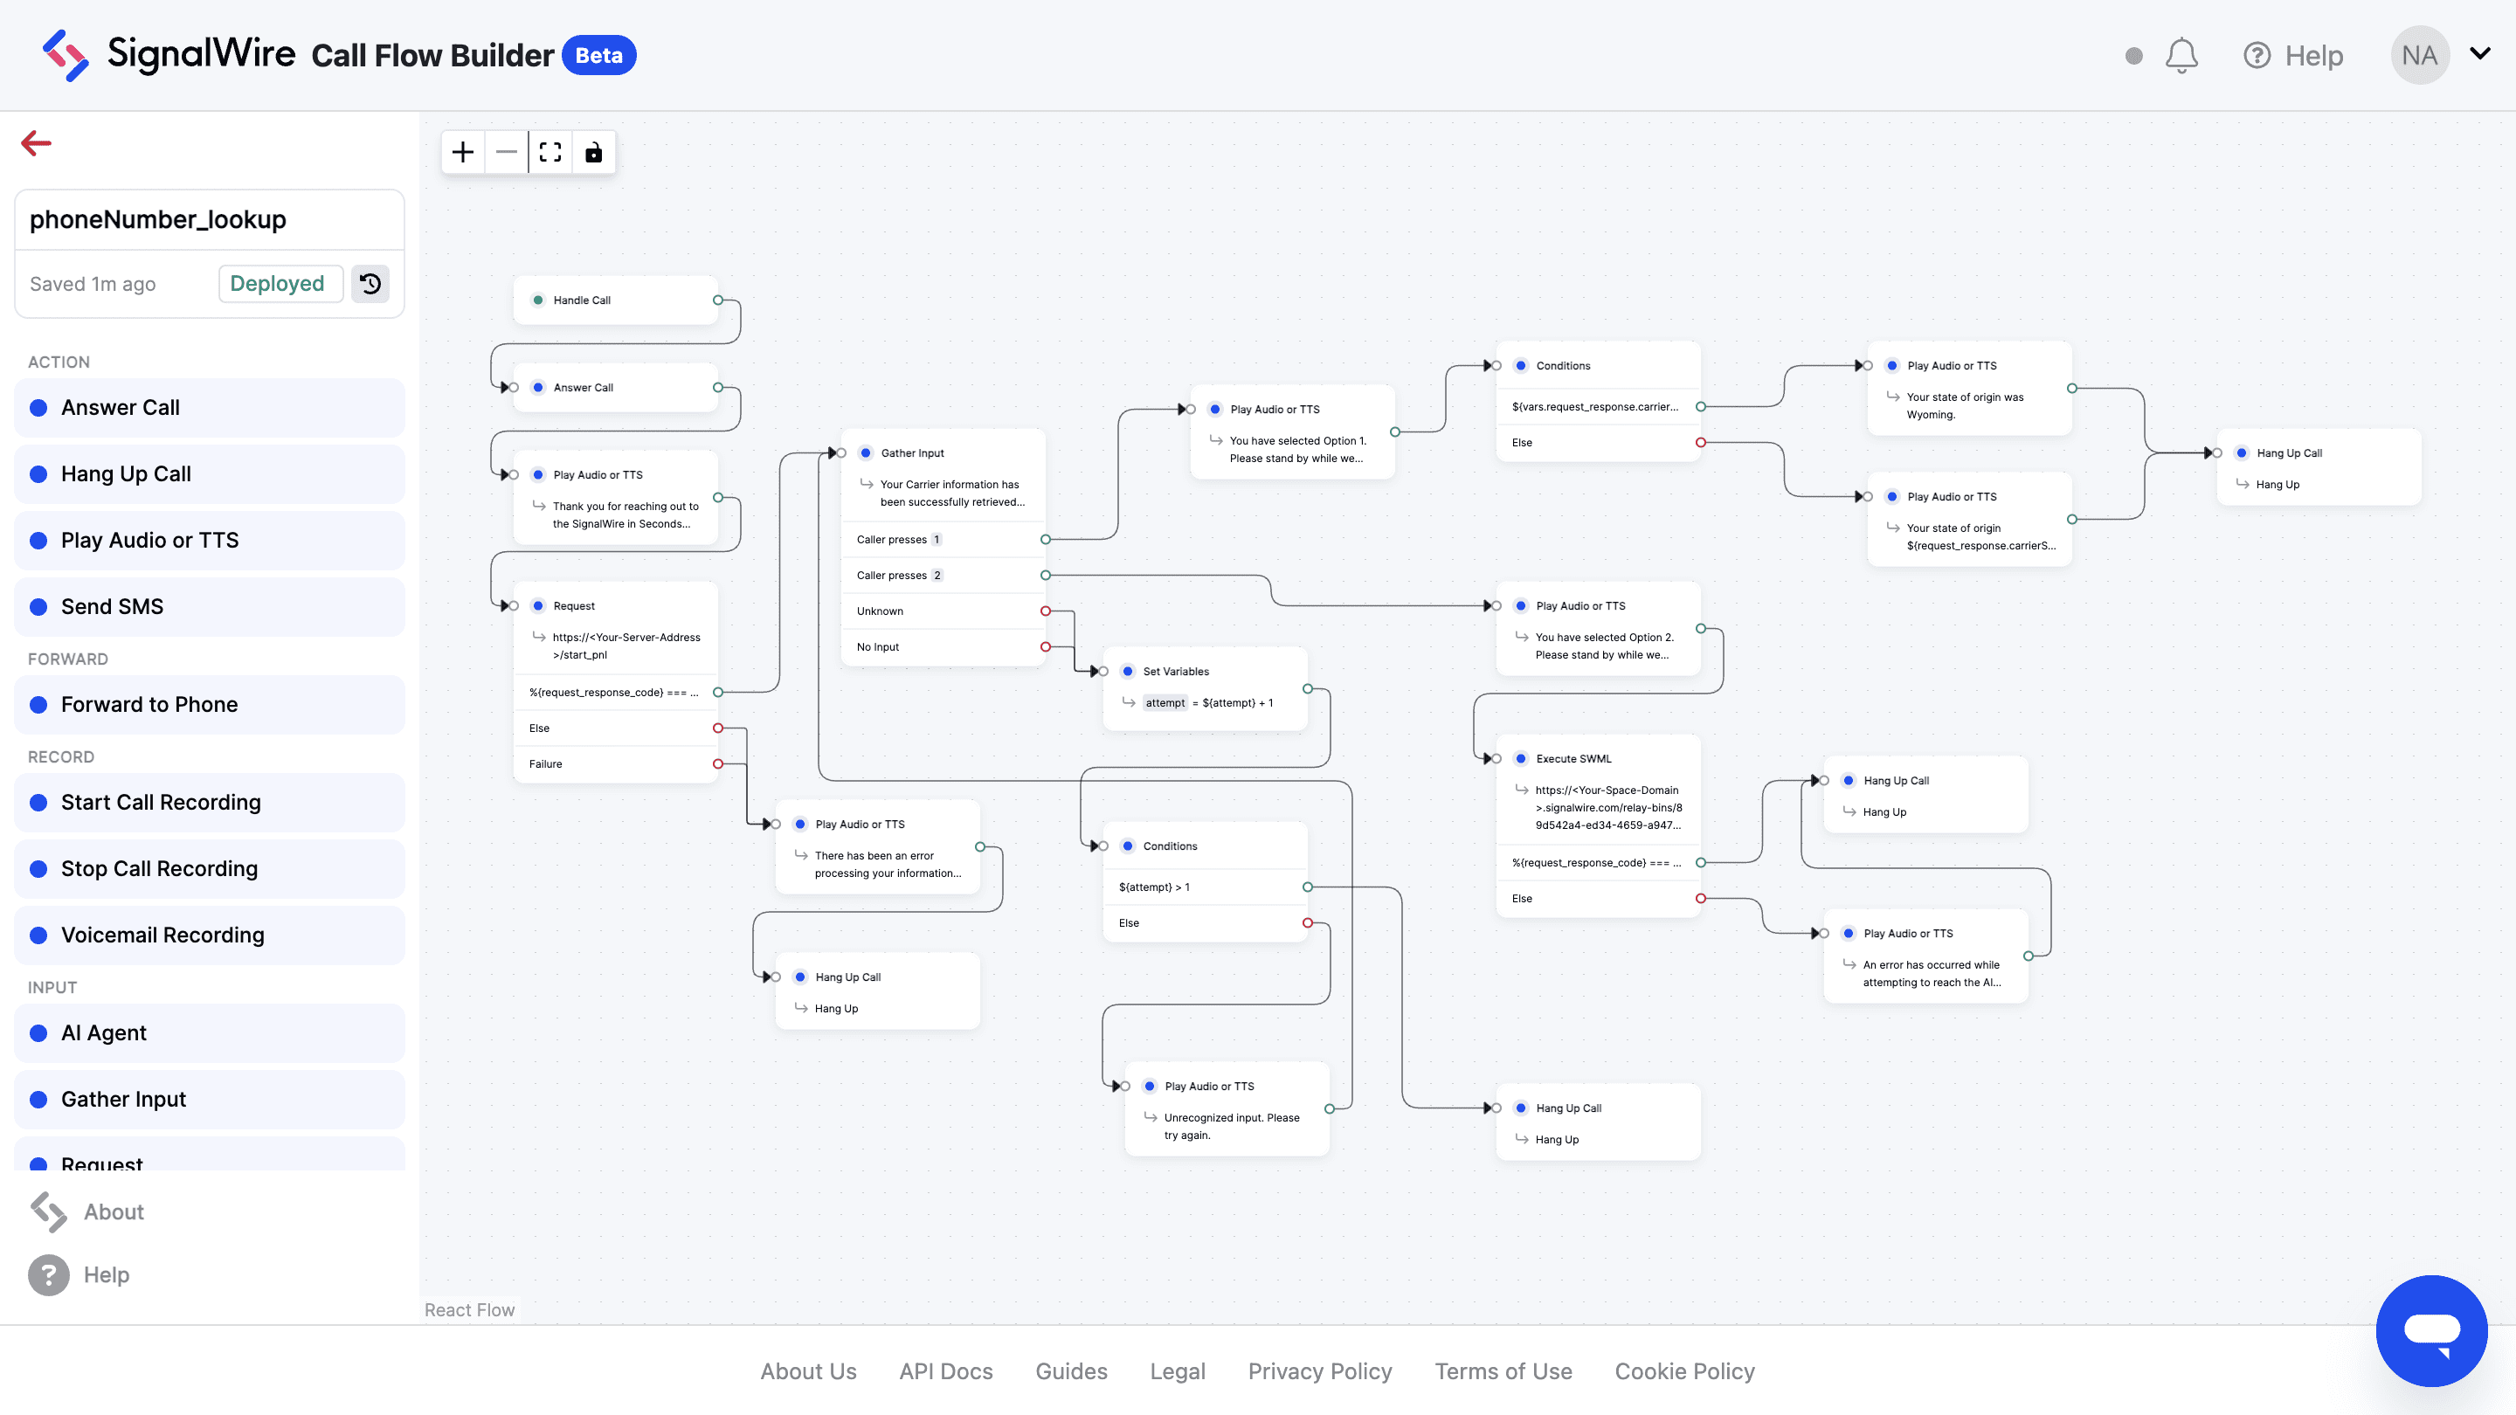The width and height of the screenshot is (2516, 1415).
Task: Edit the phoneNumber_lookup flow name field
Action: [209, 220]
